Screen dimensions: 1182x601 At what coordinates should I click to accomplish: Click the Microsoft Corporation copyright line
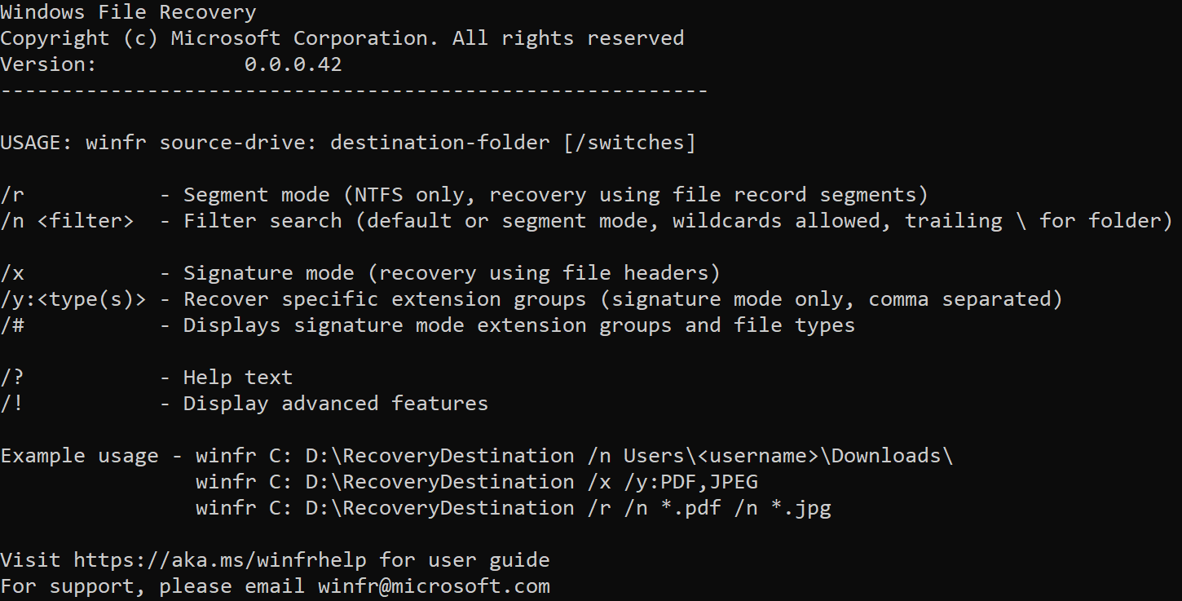click(x=342, y=38)
